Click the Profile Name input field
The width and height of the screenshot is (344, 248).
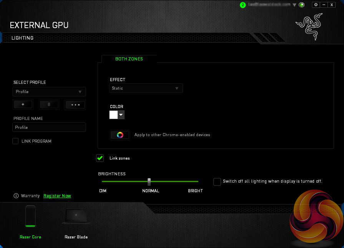[x=49, y=127]
